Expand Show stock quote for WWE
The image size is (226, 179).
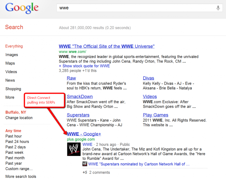point(84,66)
